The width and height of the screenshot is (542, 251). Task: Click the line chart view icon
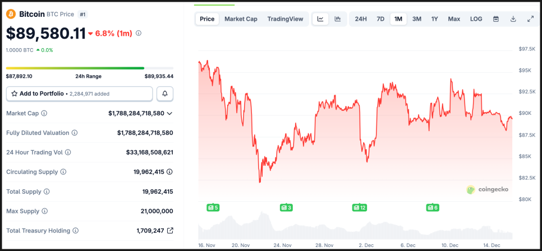(x=320, y=19)
